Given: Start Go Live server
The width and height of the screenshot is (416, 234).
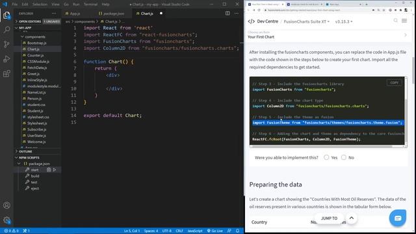Looking at the screenshot, I should pyautogui.click(x=215, y=231).
